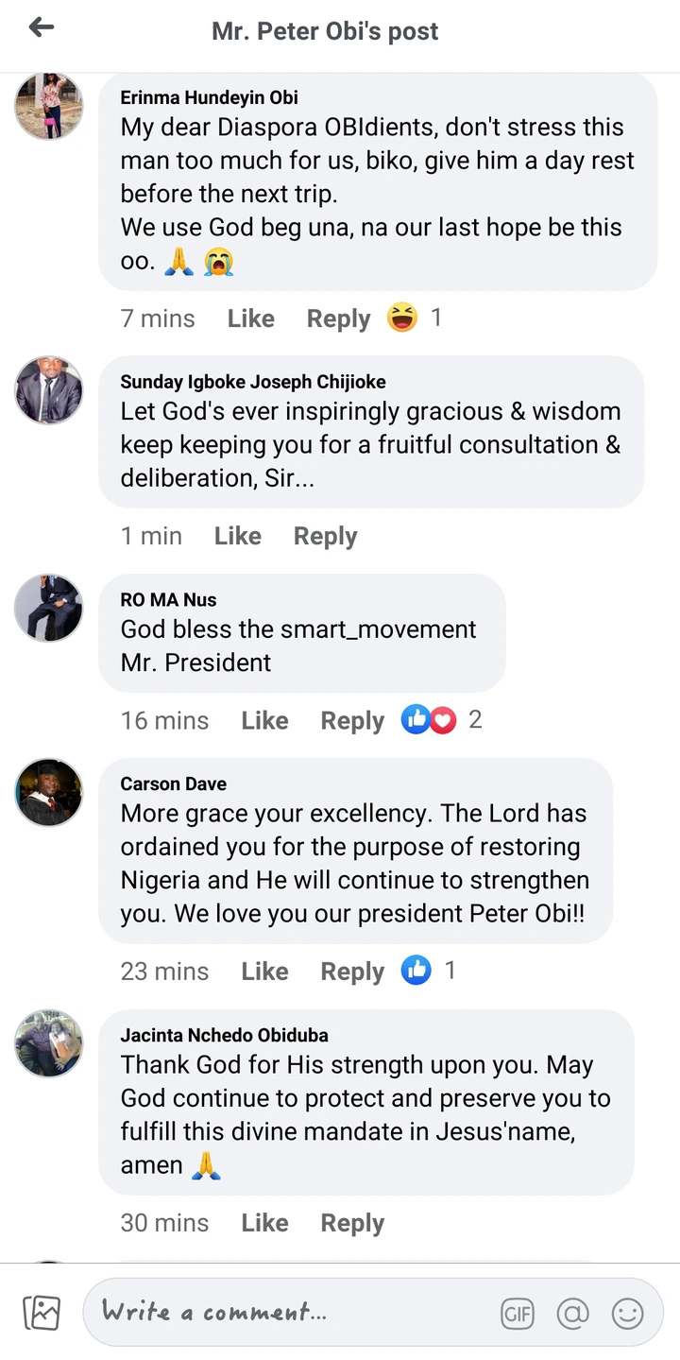Screen dimensions: 680x1360
Task: Focus the Write a comment field
Action: click(x=283, y=1312)
